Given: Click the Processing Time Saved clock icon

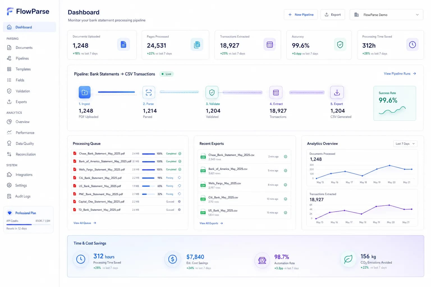Looking at the screenshot, I should (x=412, y=45).
